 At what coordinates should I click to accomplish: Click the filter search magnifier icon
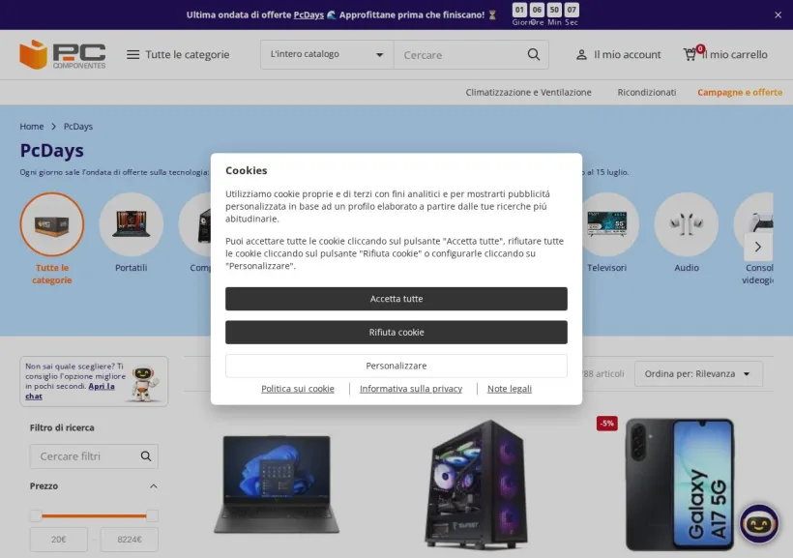click(146, 456)
